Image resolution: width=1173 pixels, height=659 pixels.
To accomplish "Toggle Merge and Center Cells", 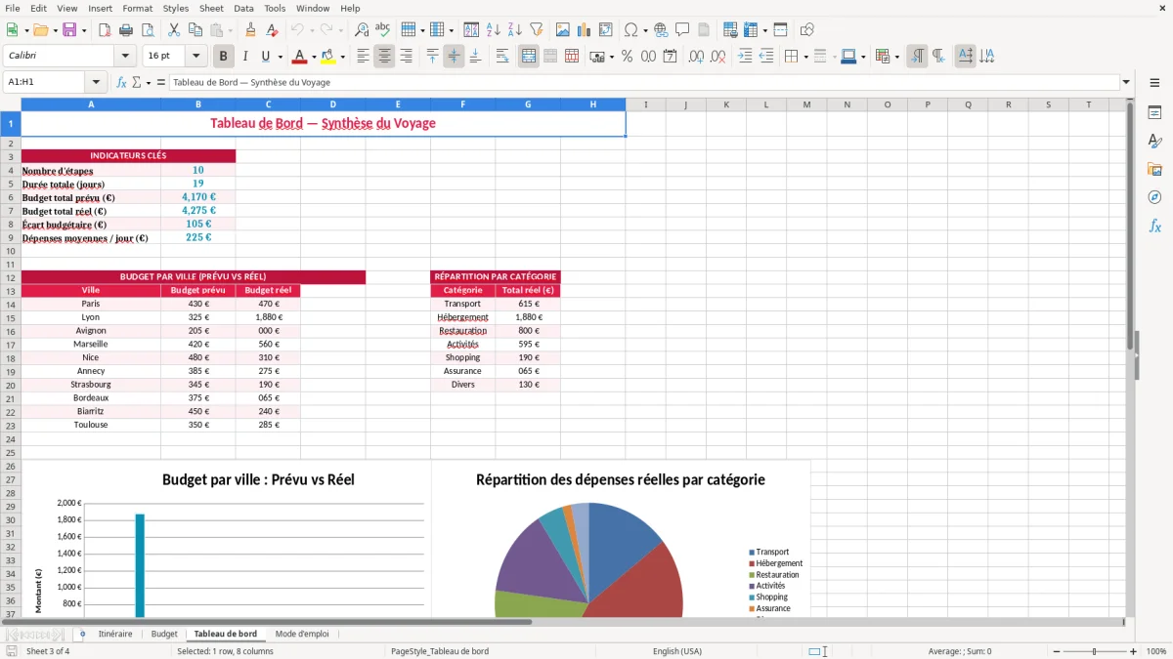I will coord(529,57).
